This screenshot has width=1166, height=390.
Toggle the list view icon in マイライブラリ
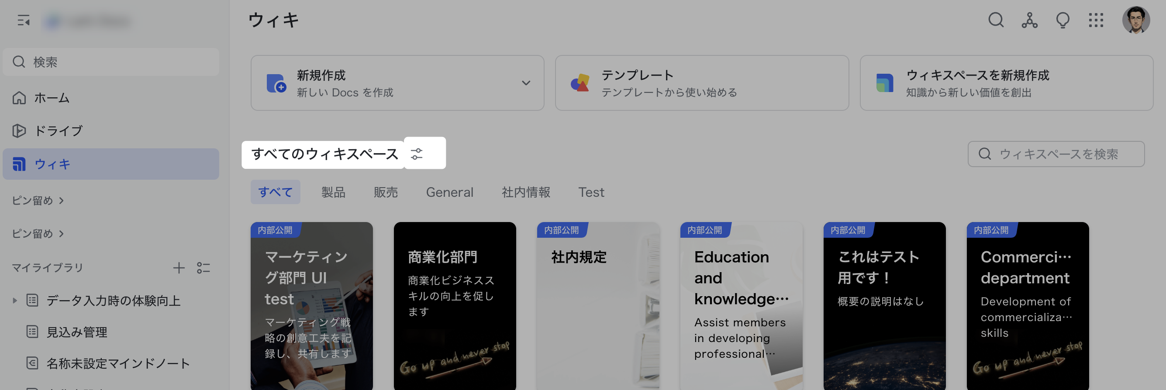(203, 268)
